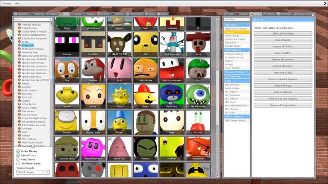
Task: Collapse the Main Menu section header
Action: coord(237,25)
